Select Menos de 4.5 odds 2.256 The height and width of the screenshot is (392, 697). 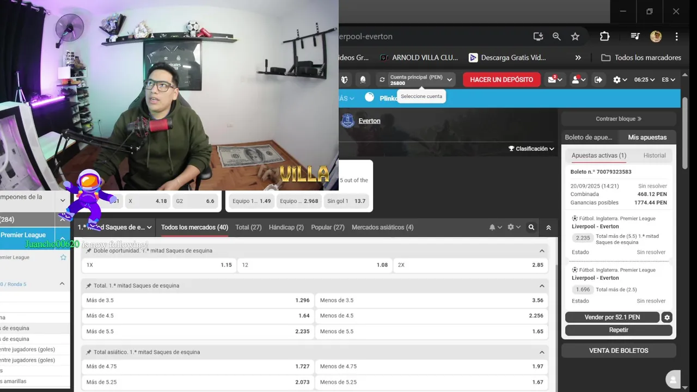pos(431,316)
